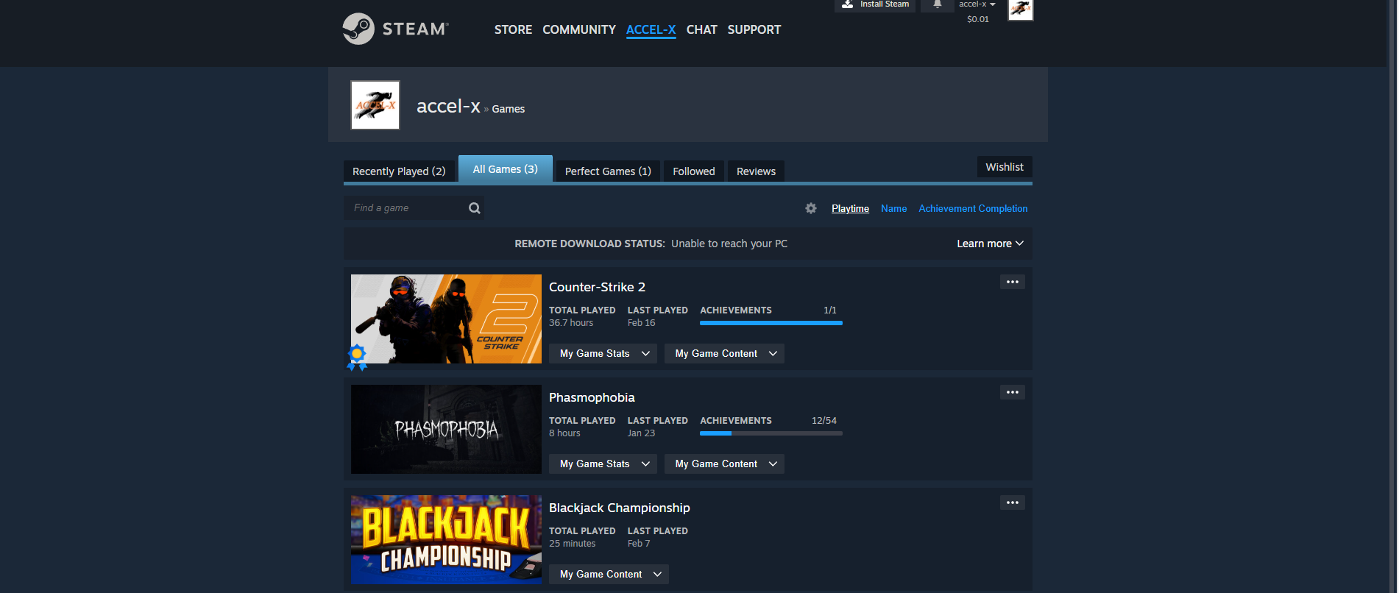Sort games by Achievement Completion
1399x593 pixels.
[972, 209]
